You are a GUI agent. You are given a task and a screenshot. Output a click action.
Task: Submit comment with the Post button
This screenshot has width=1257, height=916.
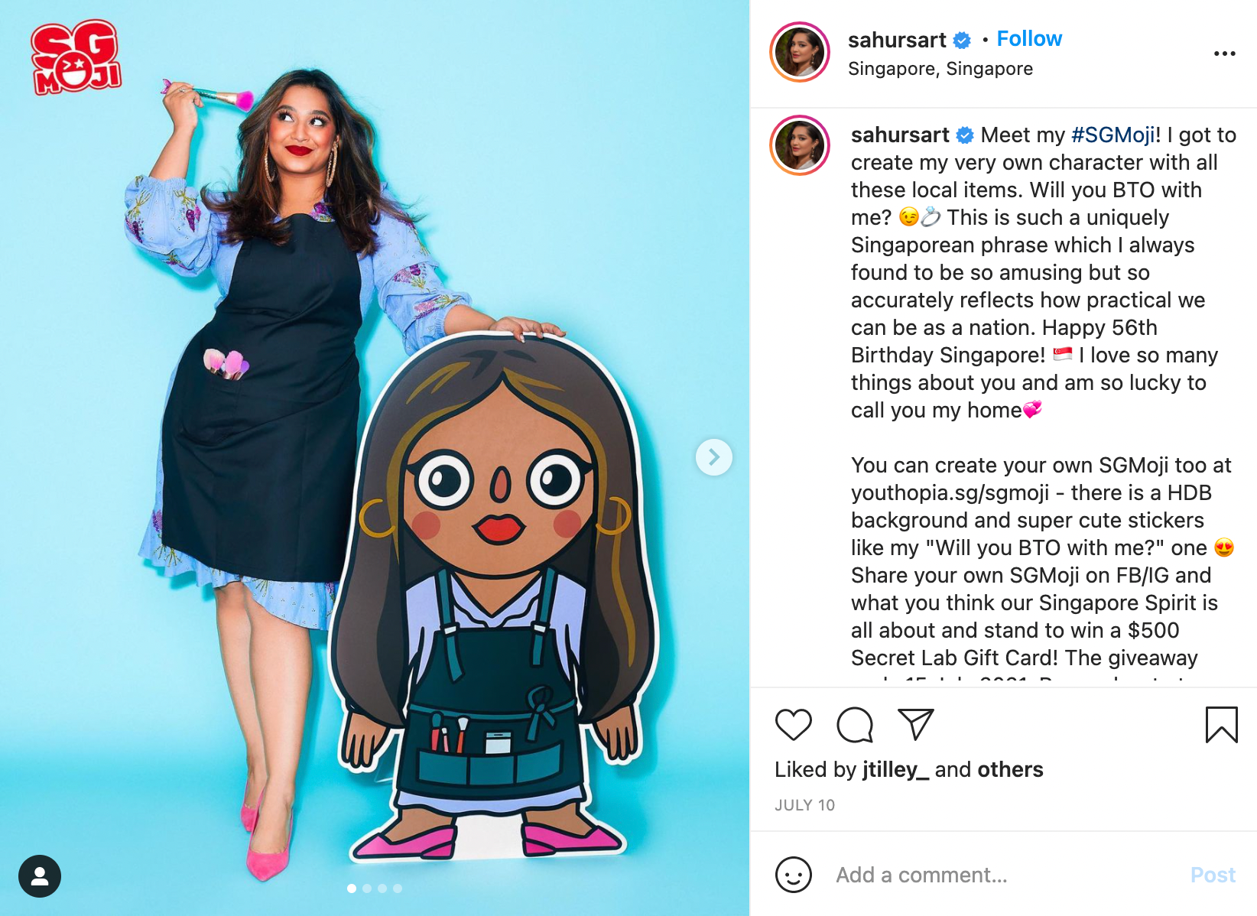click(1213, 875)
